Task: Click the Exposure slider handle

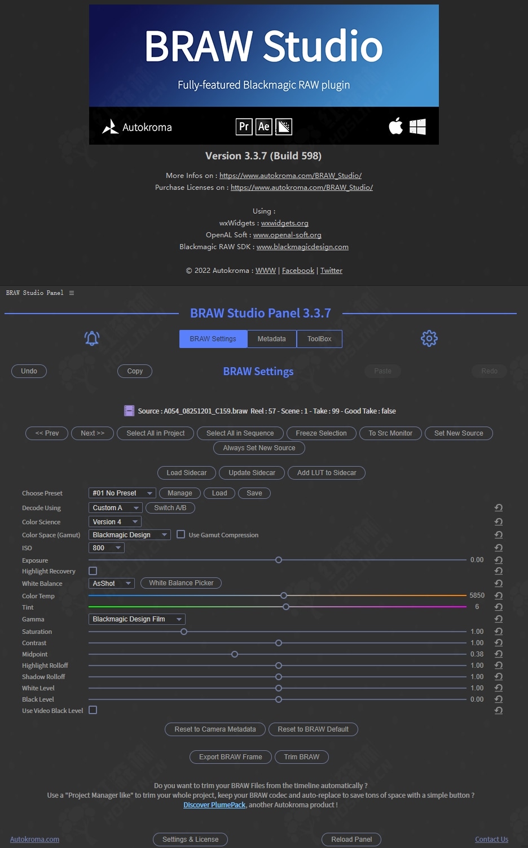Action: pos(279,560)
